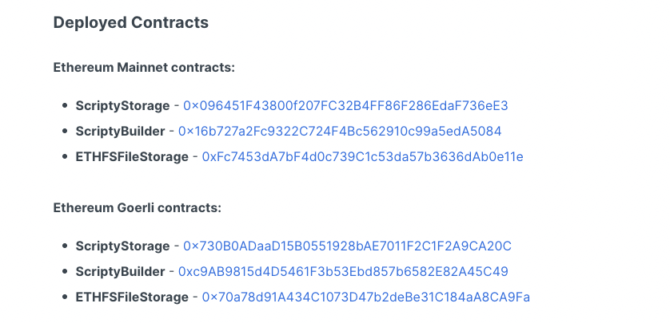Select the ScriptyBuilder label under Goerli
Image resolution: width=670 pixels, height=323 pixels.
[120, 271]
